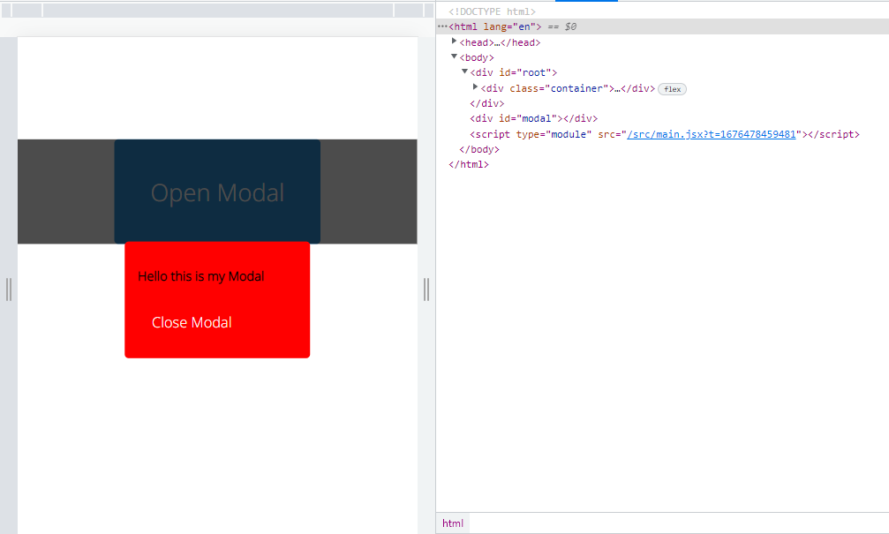Expand the head element node
The height and width of the screenshot is (534, 889).
pyautogui.click(x=454, y=41)
